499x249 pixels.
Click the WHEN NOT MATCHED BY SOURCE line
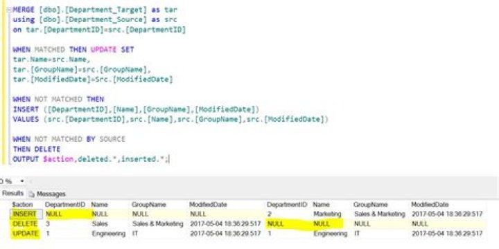click(69, 139)
